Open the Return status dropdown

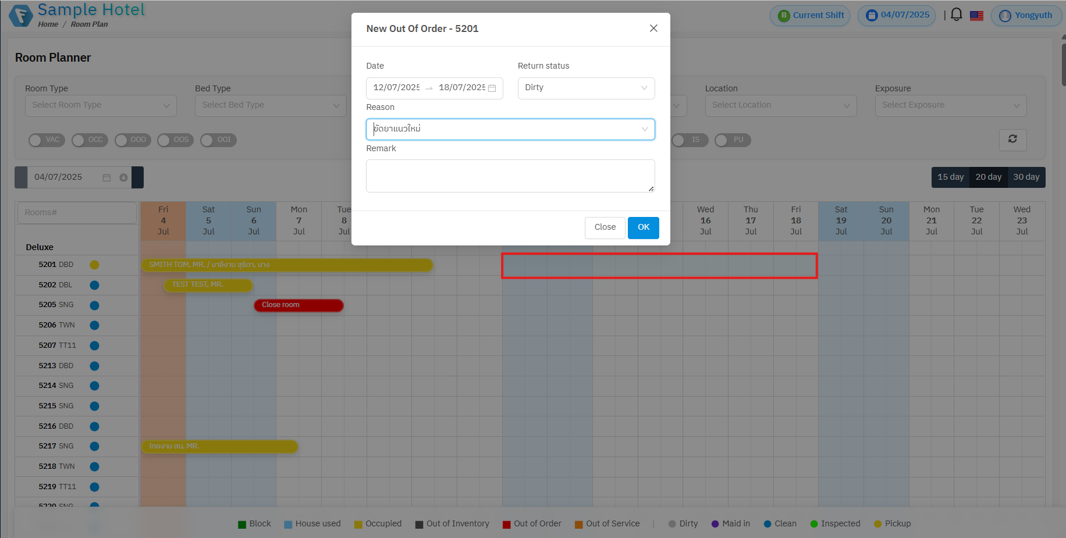coord(585,88)
